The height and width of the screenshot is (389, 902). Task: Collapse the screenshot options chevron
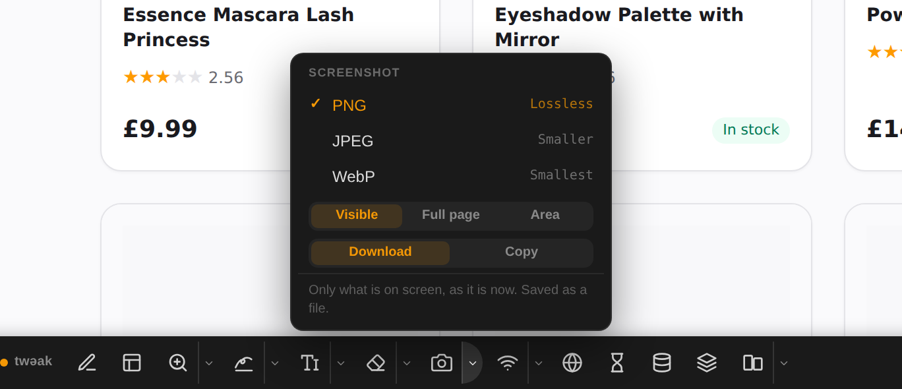[473, 363]
